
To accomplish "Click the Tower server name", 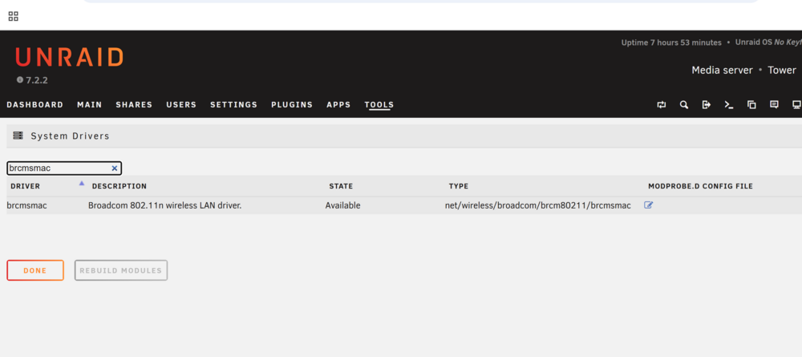I will [781, 70].
